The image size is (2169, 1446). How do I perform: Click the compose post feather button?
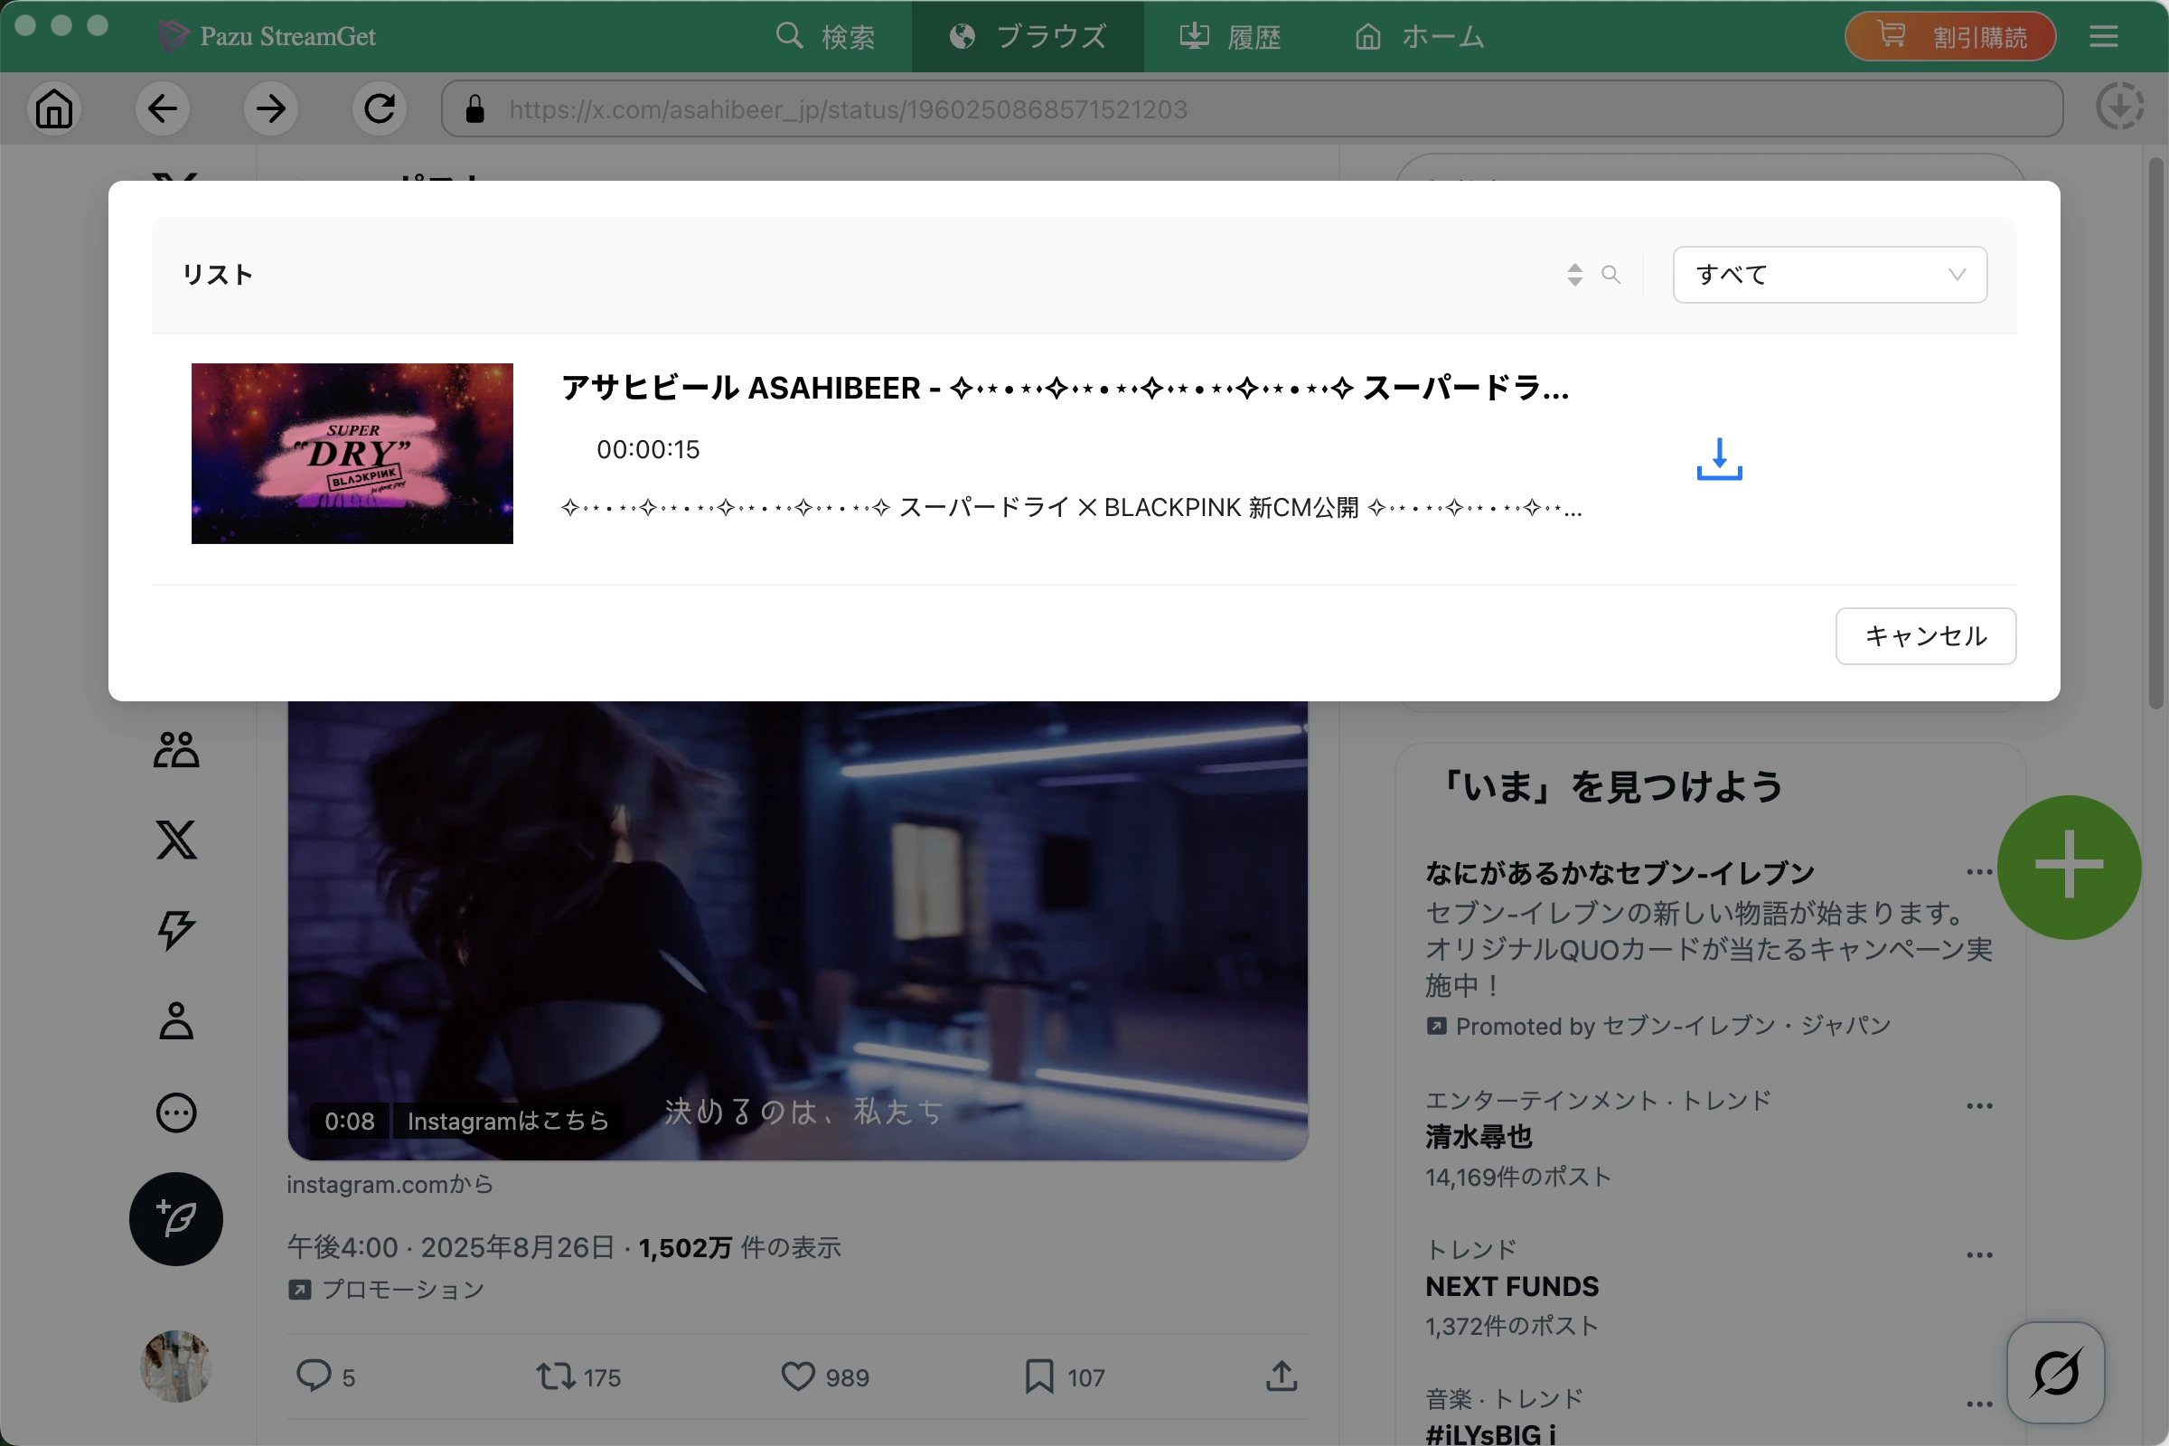click(x=176, y=1219)
